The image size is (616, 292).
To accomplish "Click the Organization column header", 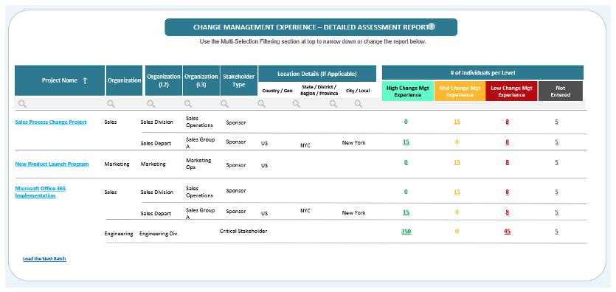I will click(x=124, y=80).
